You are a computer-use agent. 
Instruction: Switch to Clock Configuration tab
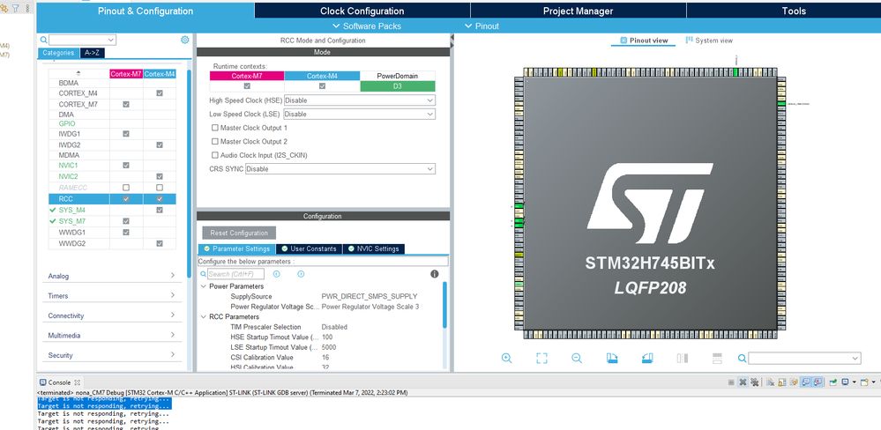[x=362, y=11]
